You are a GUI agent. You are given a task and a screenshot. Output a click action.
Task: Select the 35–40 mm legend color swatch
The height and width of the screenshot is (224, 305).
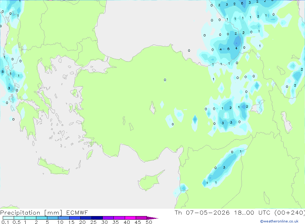[x=119, y=218]
